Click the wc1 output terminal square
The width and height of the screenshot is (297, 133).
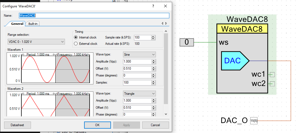tap(272, 75)
